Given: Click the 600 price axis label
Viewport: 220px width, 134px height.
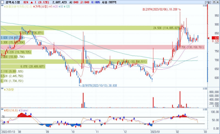Looking at the screenshot, I should 217,78.
